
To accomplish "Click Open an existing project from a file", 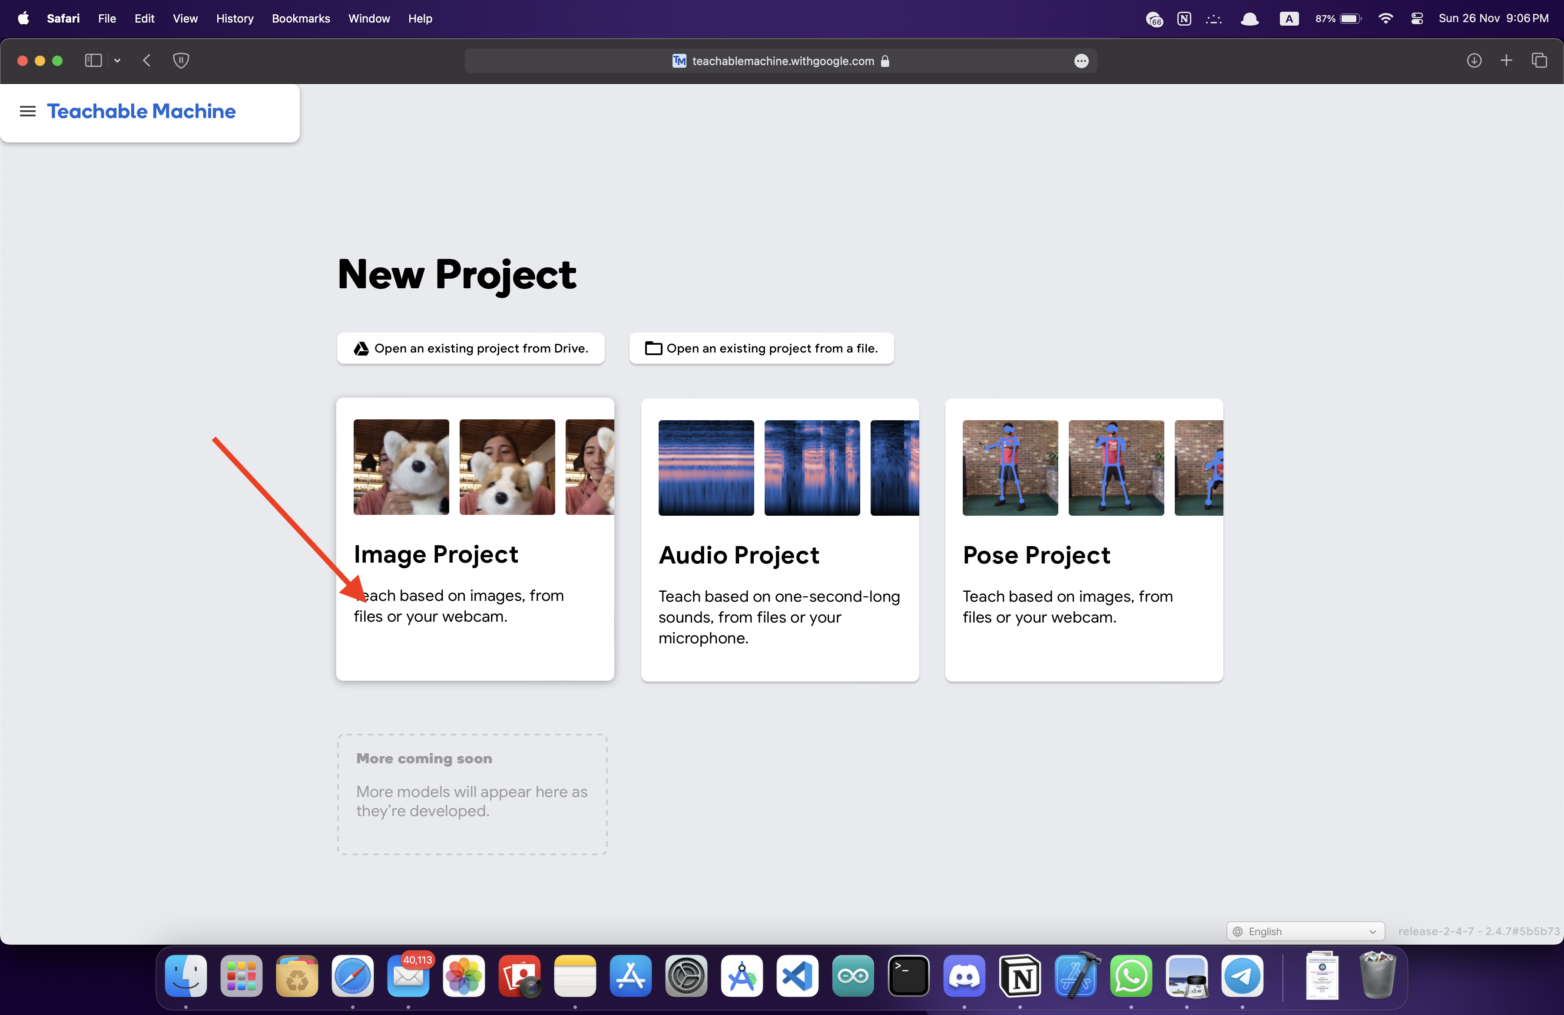I will (761, 349).
